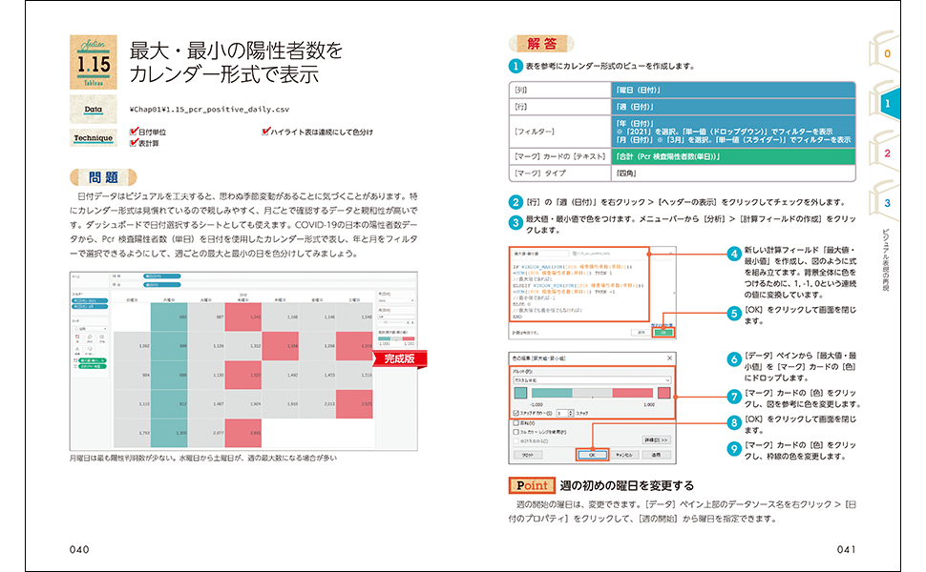Click the calculation name input field
Screen dimensions: 926x572
click(x=540, y=254)
